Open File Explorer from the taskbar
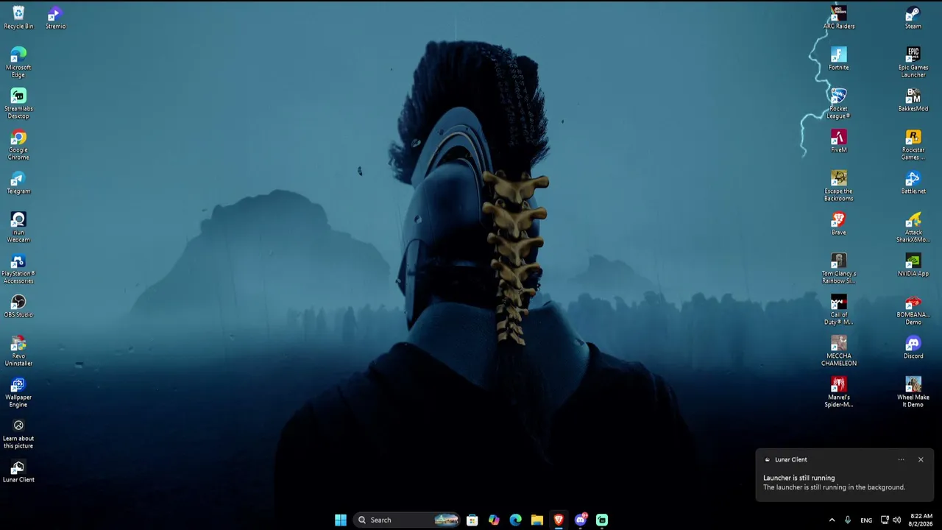The height and width of the screenshot is (530, 942). pos(537,520)
